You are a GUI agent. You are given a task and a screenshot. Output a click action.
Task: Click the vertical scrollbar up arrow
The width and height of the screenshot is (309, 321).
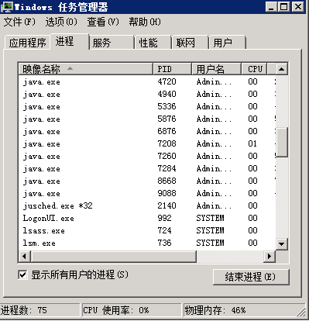(x=282, y=69)
